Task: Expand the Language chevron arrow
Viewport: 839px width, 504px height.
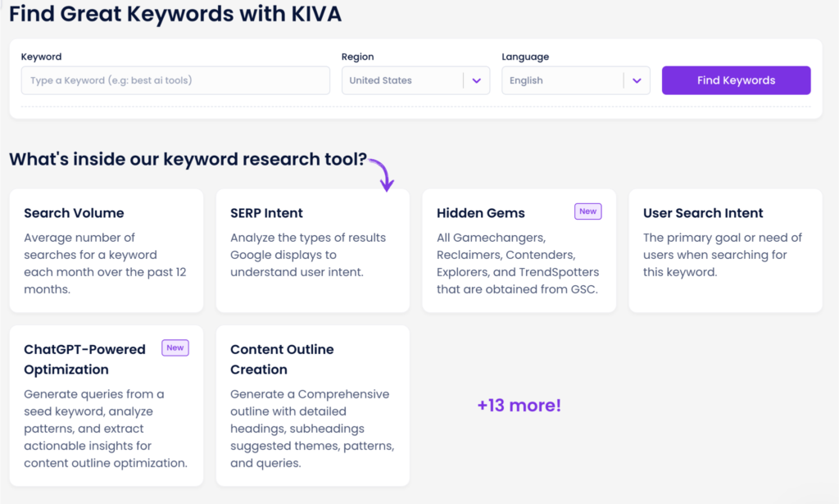Action: pyautogui.click(x=637, y=81)
